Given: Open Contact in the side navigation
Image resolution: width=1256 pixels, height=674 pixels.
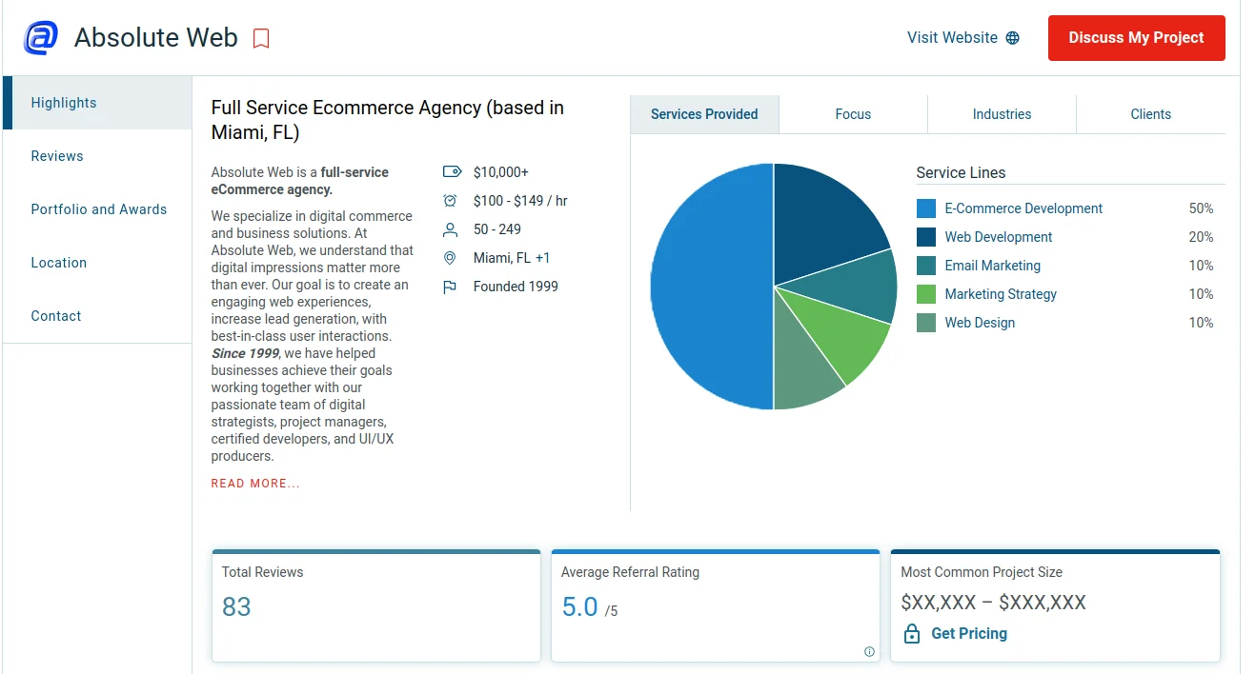Looking at the screenshot, I should tap(97, 316).
